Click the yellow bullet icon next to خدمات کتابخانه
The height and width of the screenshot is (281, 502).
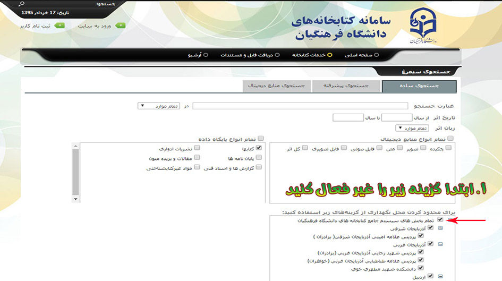click(x=329, y=55)
